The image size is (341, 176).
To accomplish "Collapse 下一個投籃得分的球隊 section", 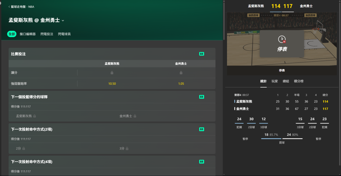I will 112,97.
